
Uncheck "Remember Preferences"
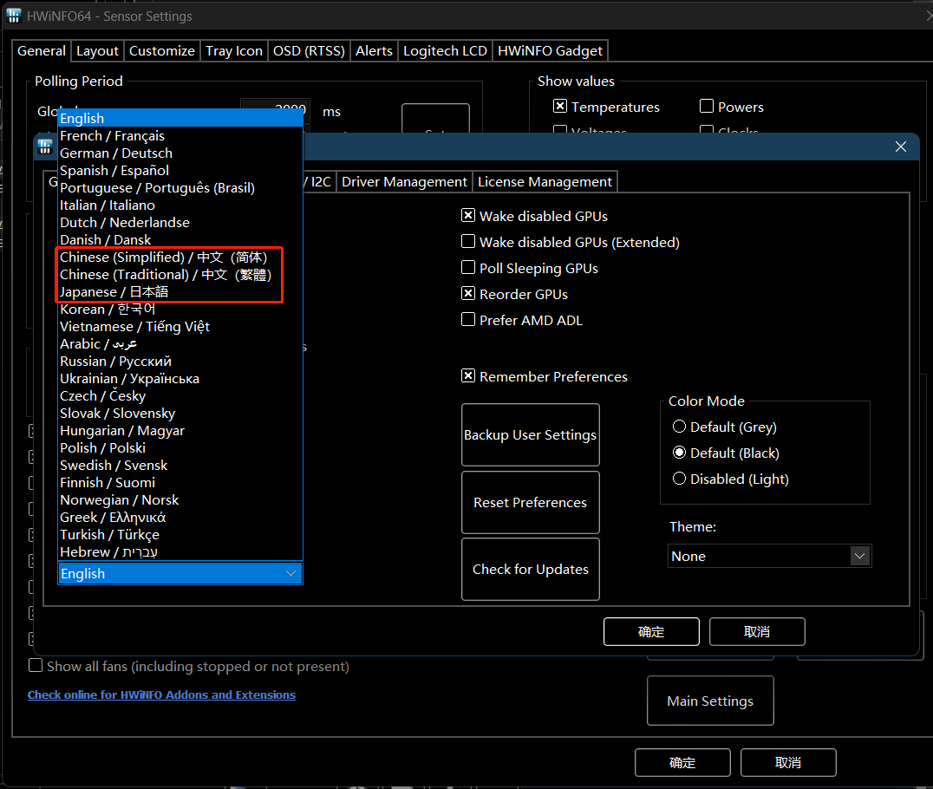tap(467, 375)
